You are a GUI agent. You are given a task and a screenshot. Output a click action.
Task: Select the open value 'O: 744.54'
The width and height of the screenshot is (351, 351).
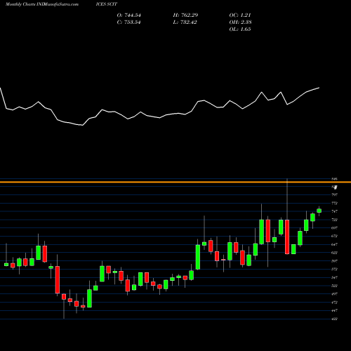(x=129, y=15)
